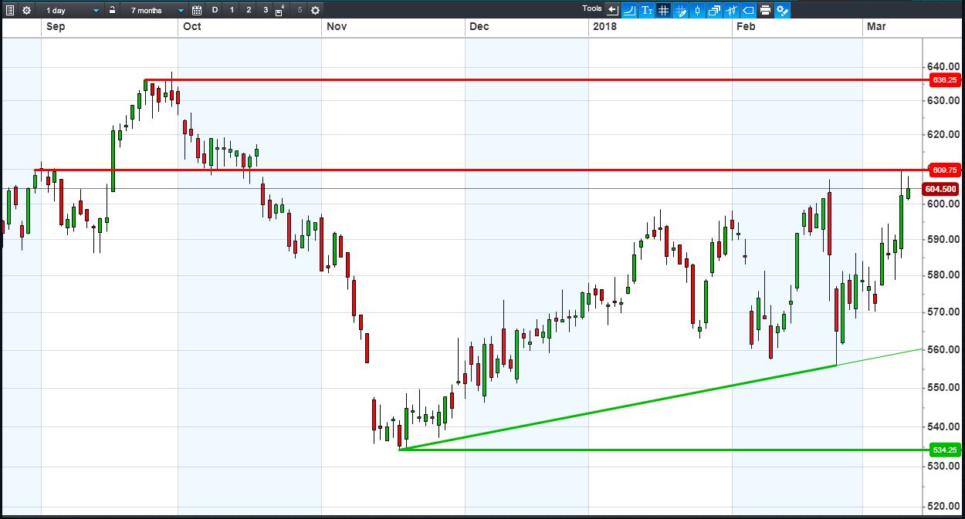Load chart template 1
Screen dimensions: 965x519
[x=232, y=10]
